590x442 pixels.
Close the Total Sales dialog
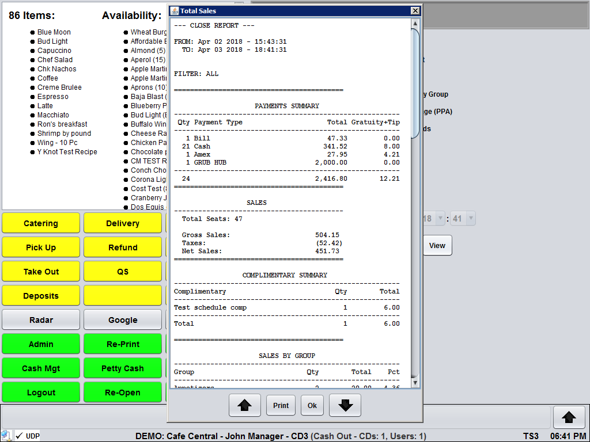pyautogui.click(x=415, y=11)
